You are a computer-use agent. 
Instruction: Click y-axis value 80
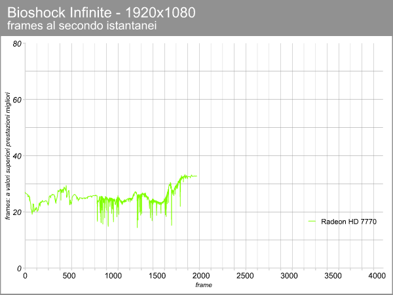pyautogui.click(x=17, y=44)
